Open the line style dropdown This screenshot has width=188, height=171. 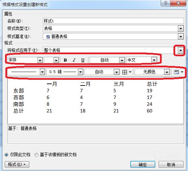pyautogui.click(x=42, y=72)
